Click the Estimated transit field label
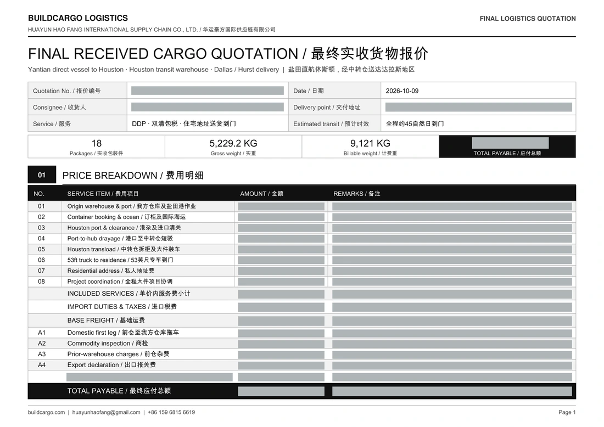Screen dimensions: 604x427 331,124
